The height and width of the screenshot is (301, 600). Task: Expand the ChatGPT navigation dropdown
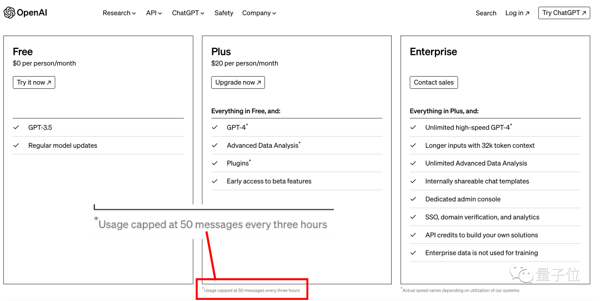pos(188,13)
